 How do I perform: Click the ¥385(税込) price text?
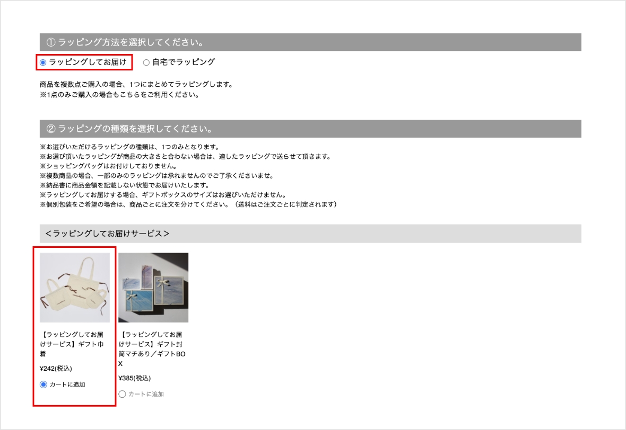click(x=135, y=378)
